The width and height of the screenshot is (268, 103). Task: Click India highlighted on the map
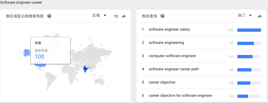click(85, 69)
